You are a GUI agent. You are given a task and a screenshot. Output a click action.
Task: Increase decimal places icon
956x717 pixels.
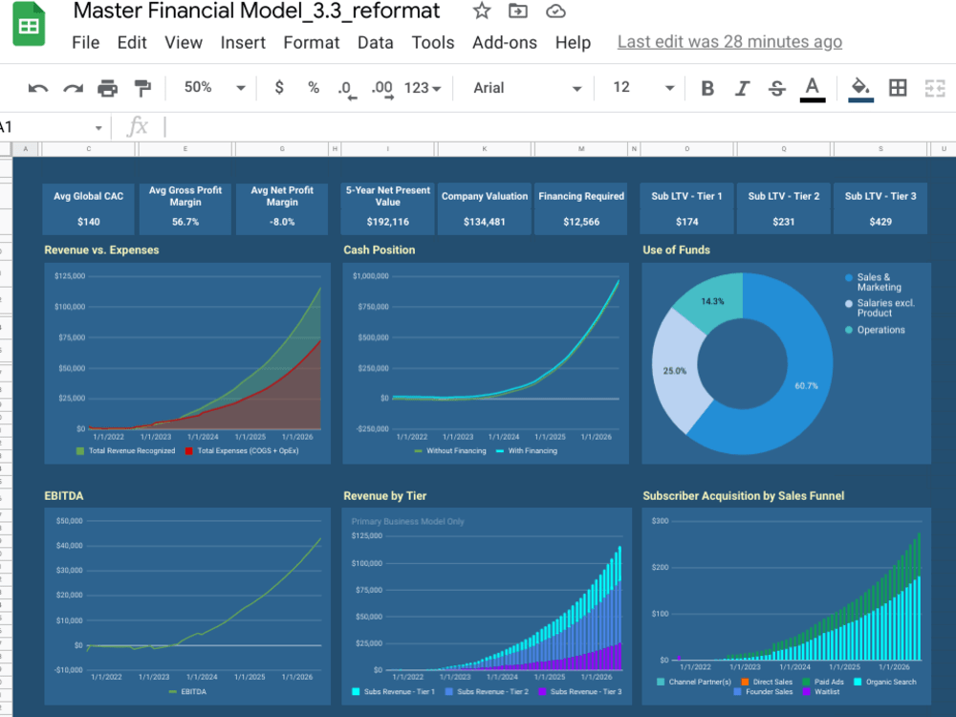[x=380, y=88]
